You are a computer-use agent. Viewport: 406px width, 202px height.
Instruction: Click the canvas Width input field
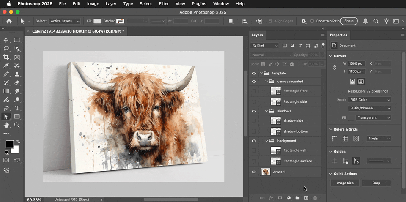(357, 63)
